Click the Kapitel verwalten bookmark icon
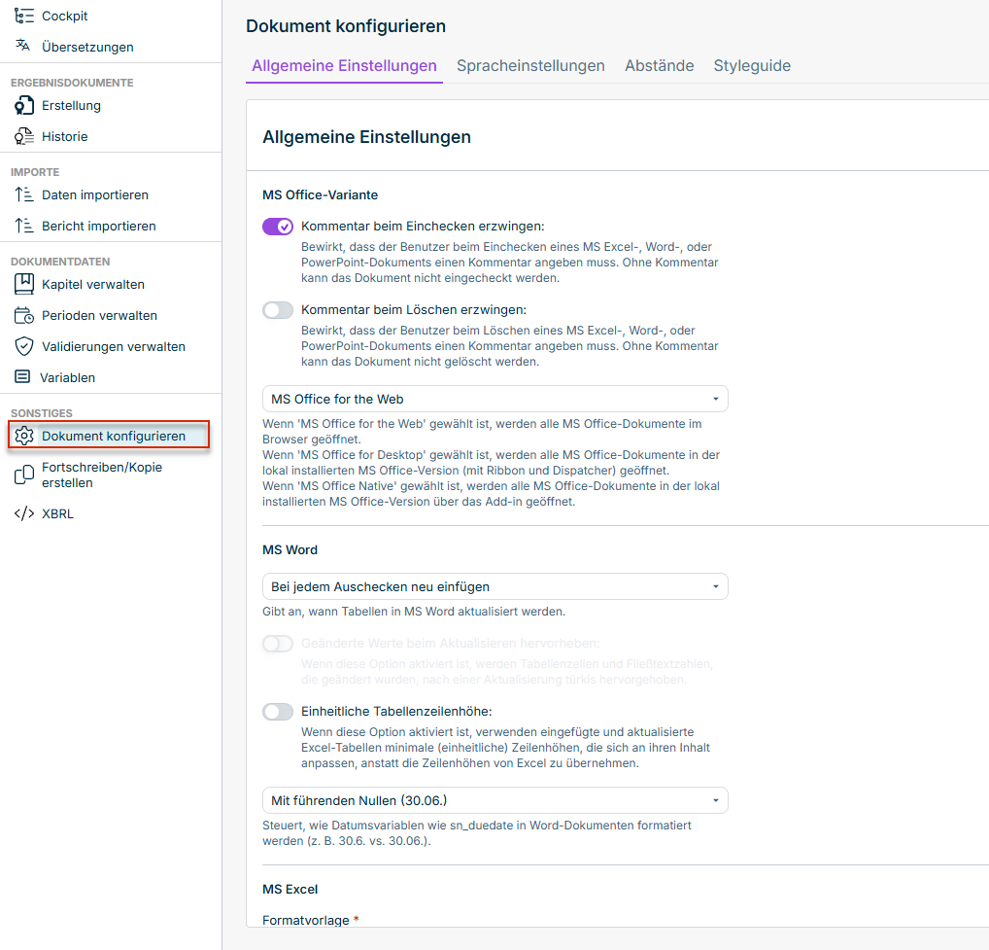Image resolution: width=989 pixels, height=950 pixels. [24, 284]
